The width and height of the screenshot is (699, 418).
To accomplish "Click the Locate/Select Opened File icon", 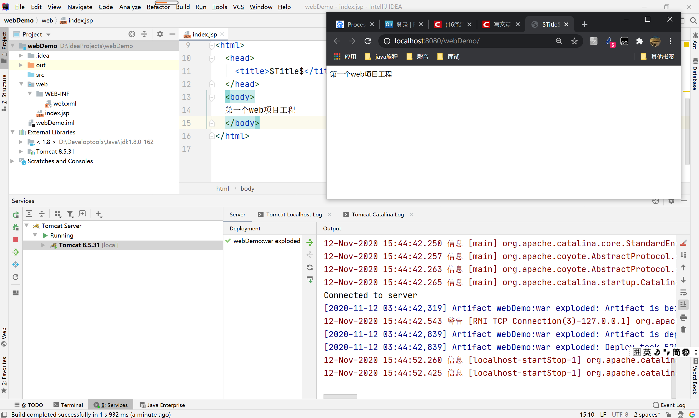I will 132,34.
